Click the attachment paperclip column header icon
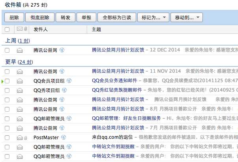 (26, 29)
